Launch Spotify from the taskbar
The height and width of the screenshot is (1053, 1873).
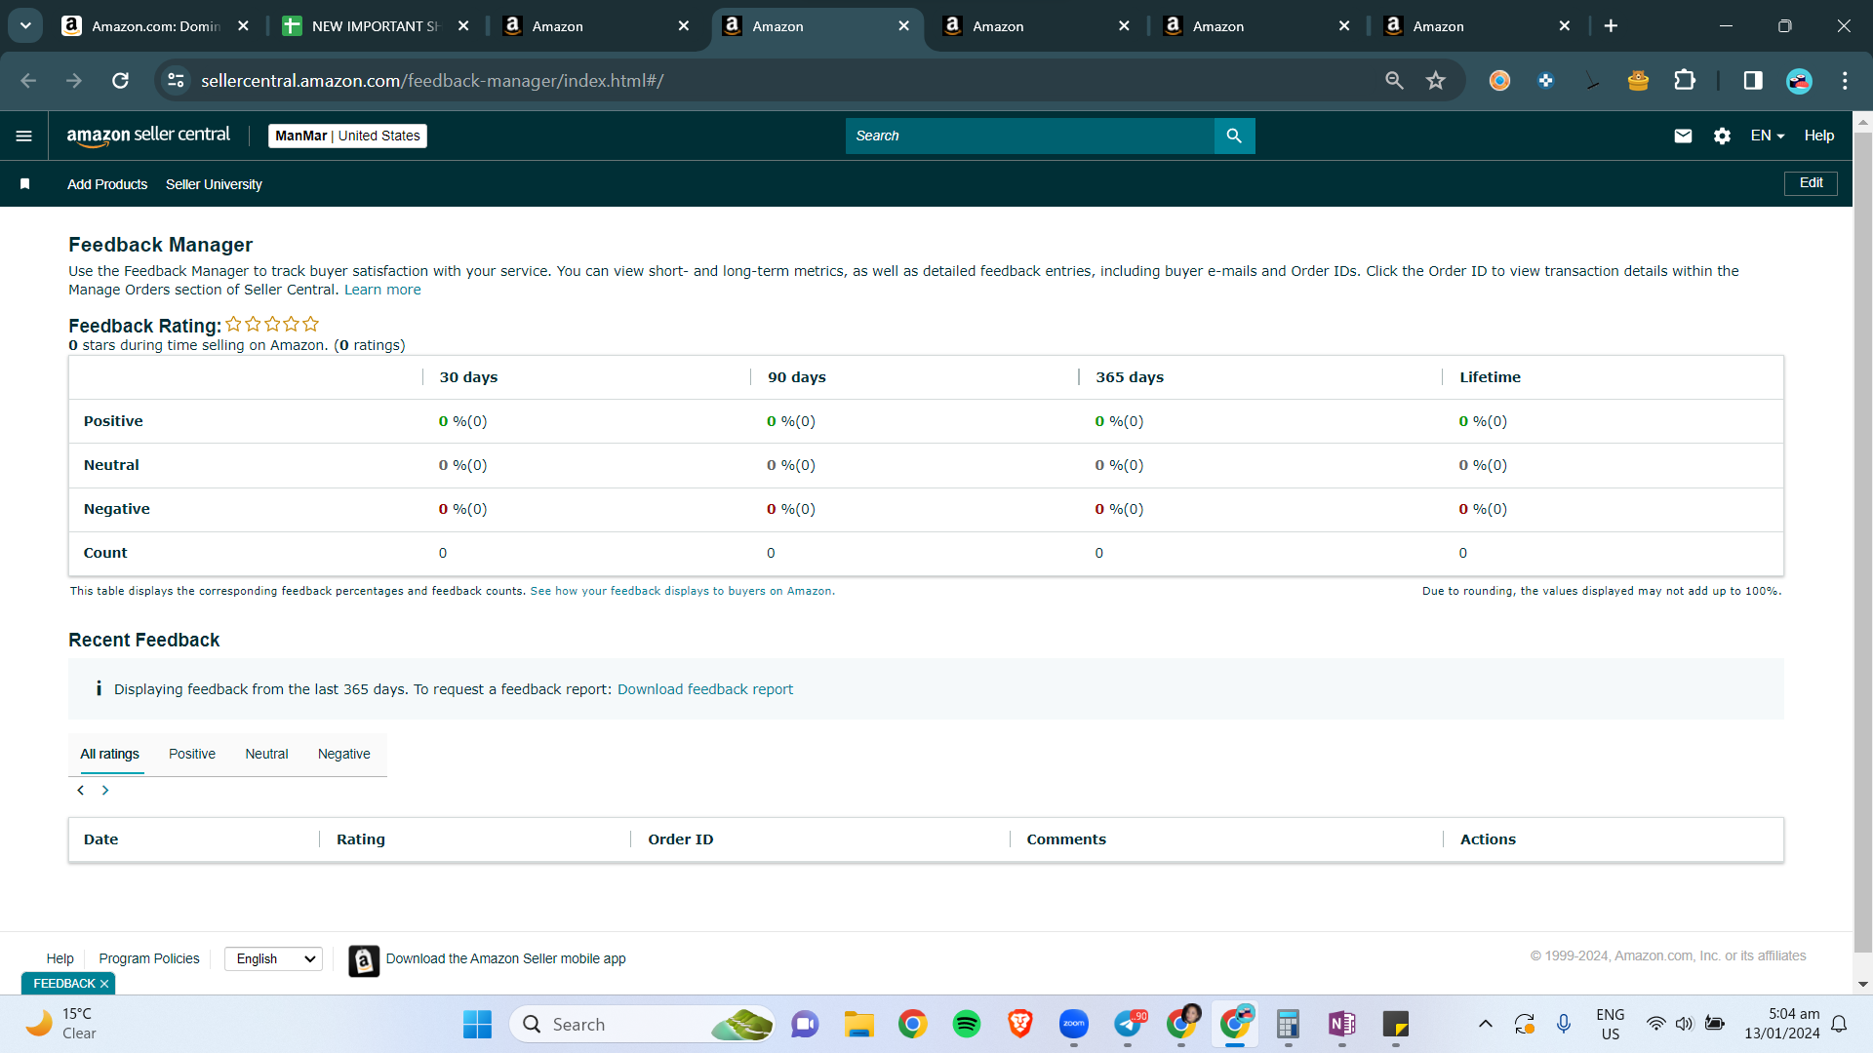pyautogui.click(x=967, y=1025)
